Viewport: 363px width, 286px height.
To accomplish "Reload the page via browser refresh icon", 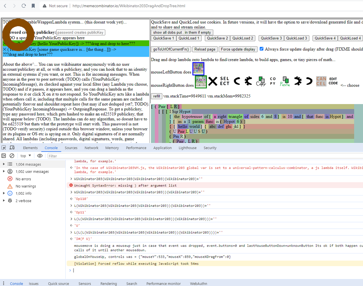I will point(24,6).
